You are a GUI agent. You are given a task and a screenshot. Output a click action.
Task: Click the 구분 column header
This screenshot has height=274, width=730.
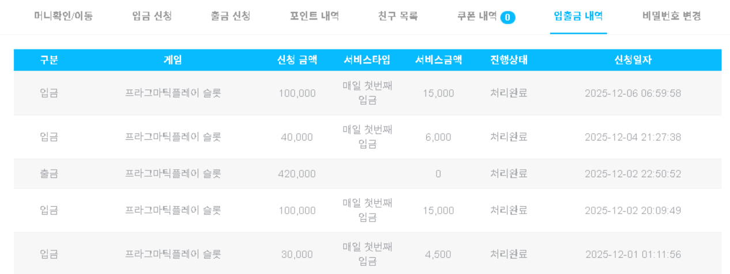click(x=49, y=60)
